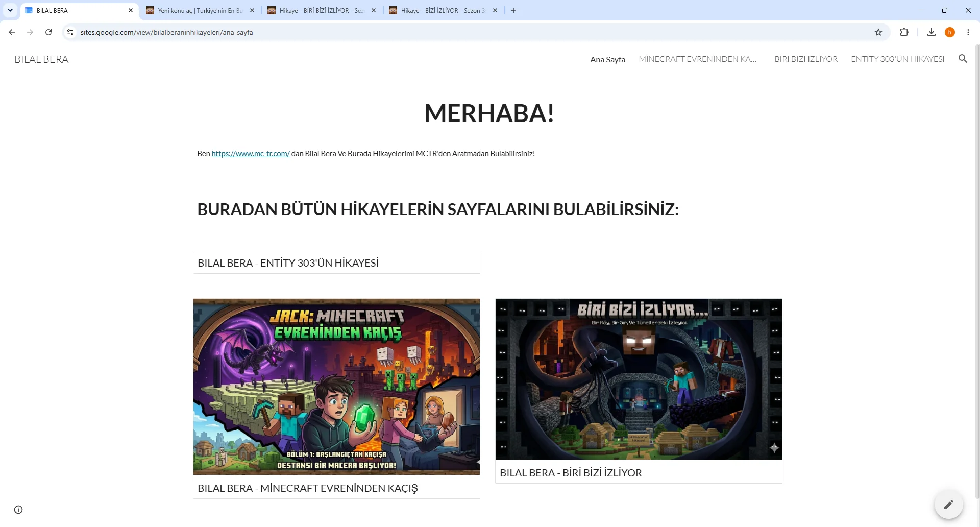980x527 pixels.
Task: Open site information icon in address bar
Action: tap(70, 32)
